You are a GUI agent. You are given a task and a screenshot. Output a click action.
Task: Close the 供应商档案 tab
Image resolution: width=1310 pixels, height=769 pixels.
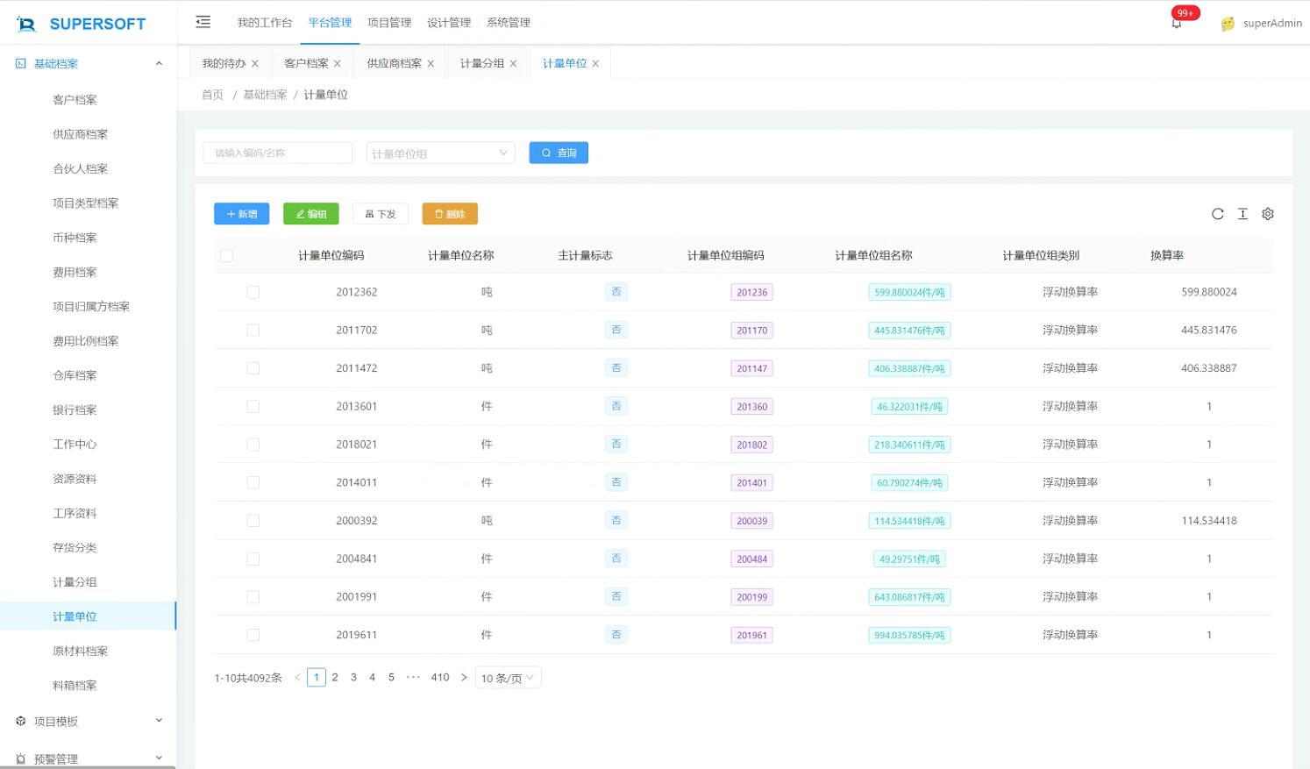point(431,64)
